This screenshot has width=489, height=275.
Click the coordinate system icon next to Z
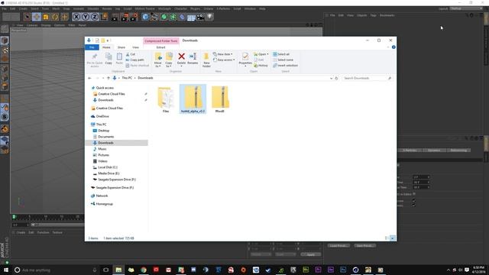pos(104,17)
